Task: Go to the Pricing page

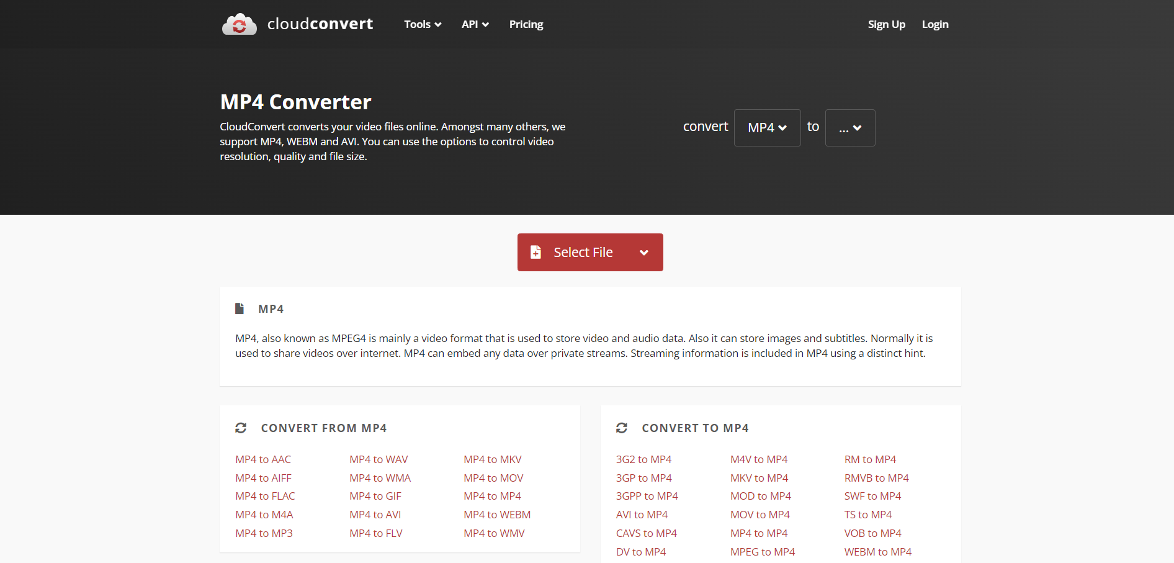Action: pyautogui.click(x=526, y=24)
